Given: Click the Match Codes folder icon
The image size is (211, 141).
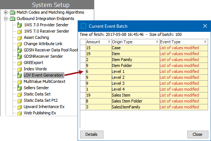Looking at the screenshot, I should click(x=13, y=12).
